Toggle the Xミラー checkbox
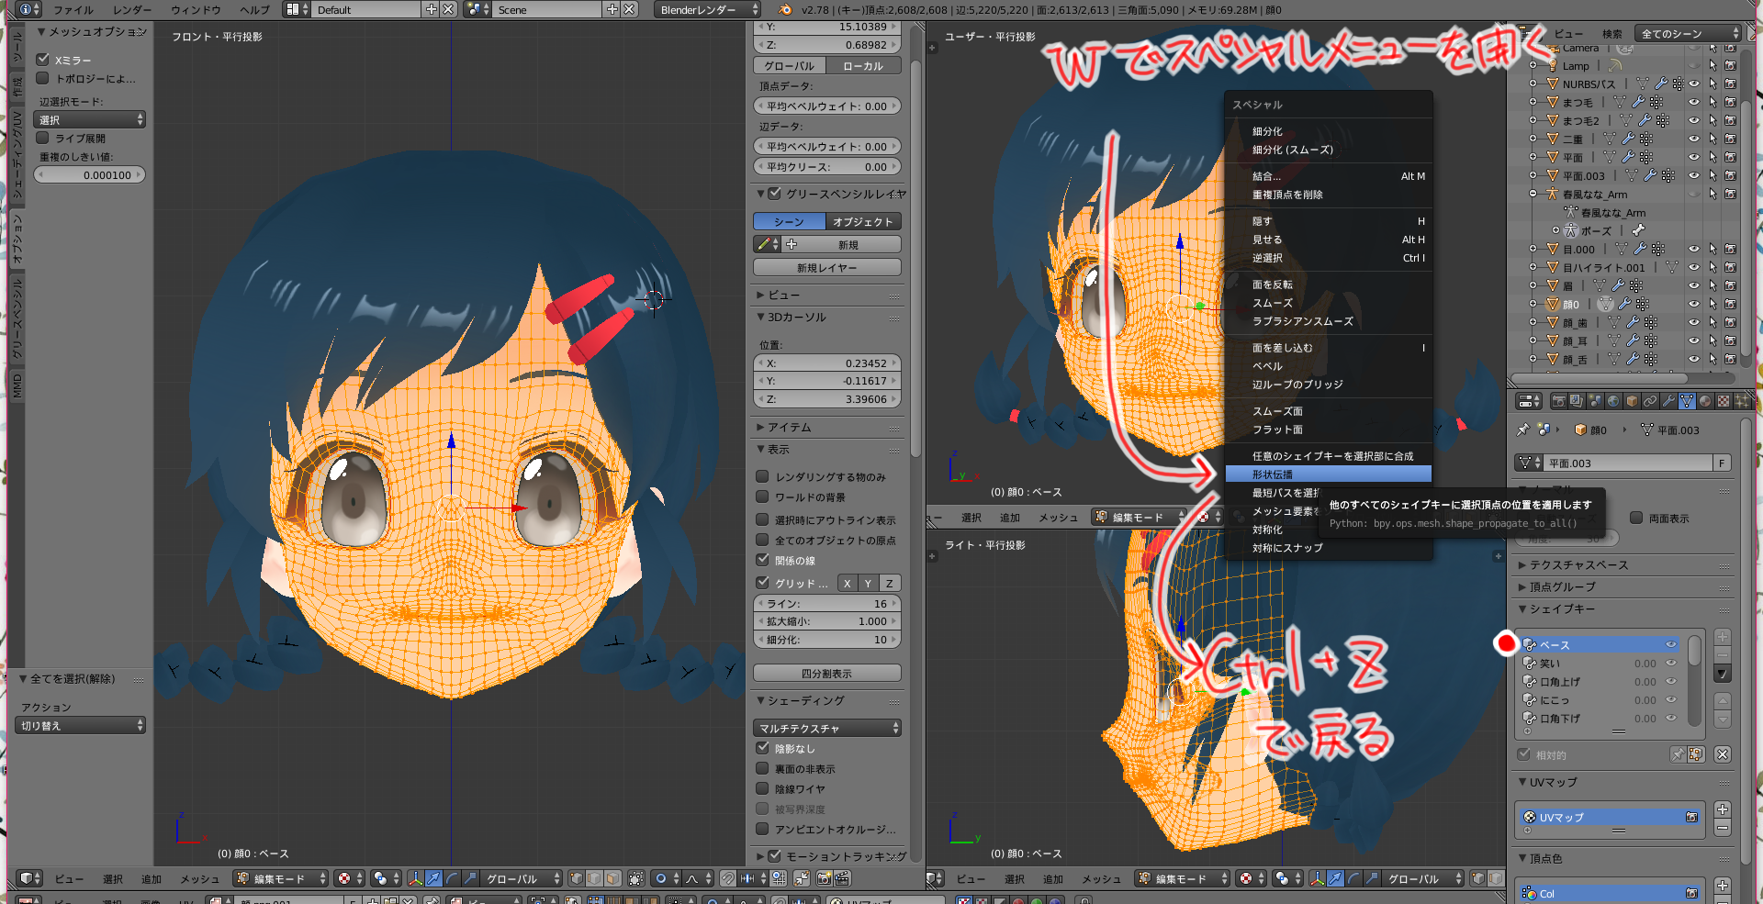 point(42,60)
